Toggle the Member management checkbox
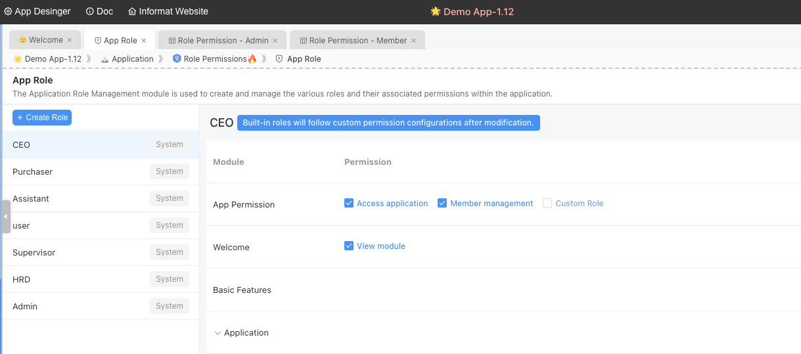 442,204
